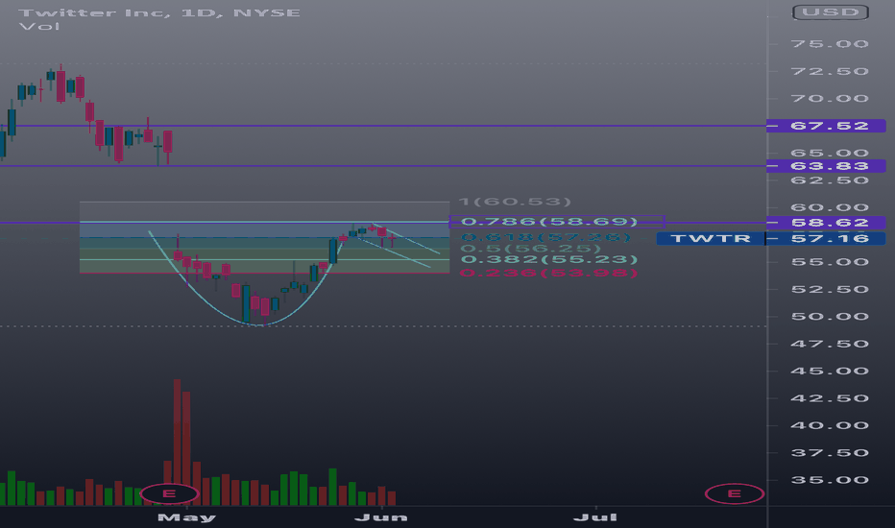The width and height of the screenshot is (895, 528).
Task: Click the 40.00 price axis tick
Action: (830, 425)
